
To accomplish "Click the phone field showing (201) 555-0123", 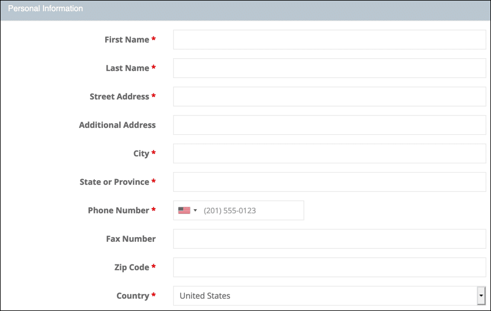I will click(251, 210).
